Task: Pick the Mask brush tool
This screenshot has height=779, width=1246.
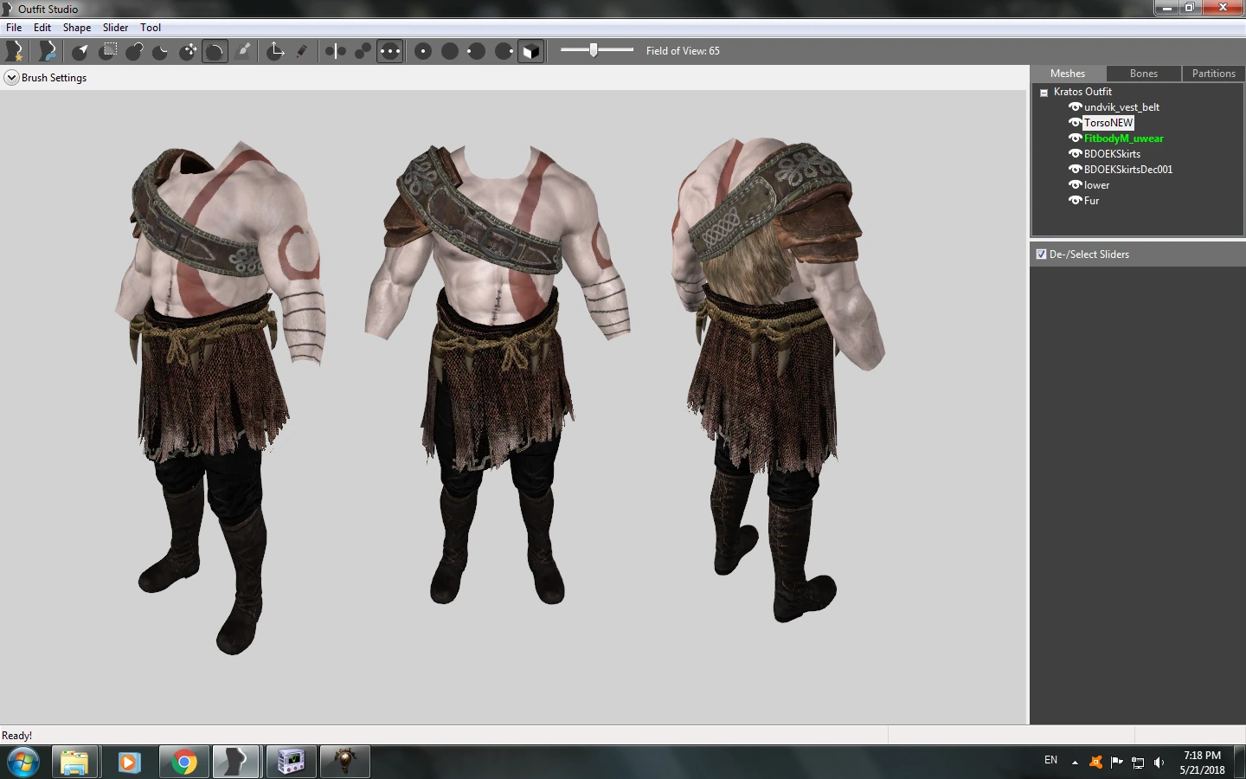Action: (108, 51)
